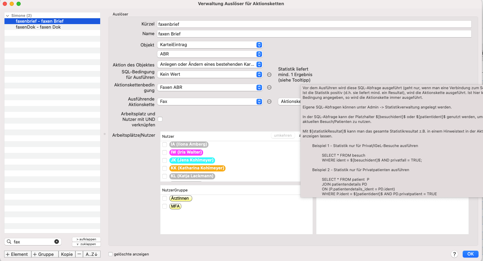The width and height of the screenshot is (483, 261).
Task: Check the box for Katharina Kohlmeyer
Action: (x=165, y=168)
